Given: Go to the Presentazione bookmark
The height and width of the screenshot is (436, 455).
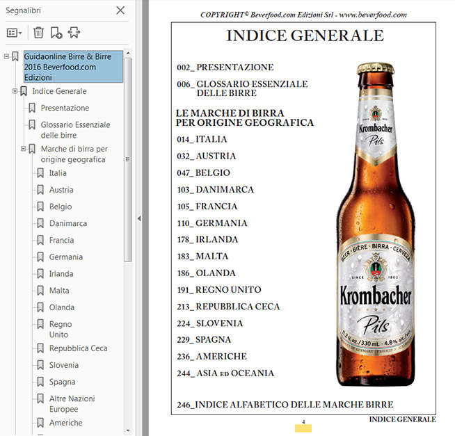Looking at the screenshot, I should (x=65, y=108).
